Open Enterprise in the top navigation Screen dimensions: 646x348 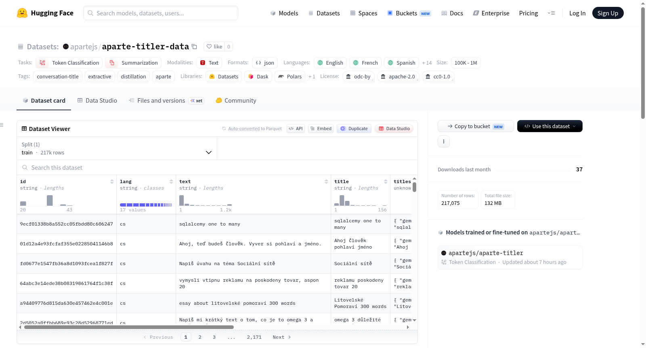[x=491, y=13]
